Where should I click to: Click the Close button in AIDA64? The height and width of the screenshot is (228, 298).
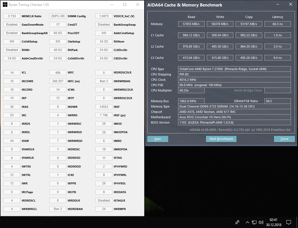[x=284, y=139]
